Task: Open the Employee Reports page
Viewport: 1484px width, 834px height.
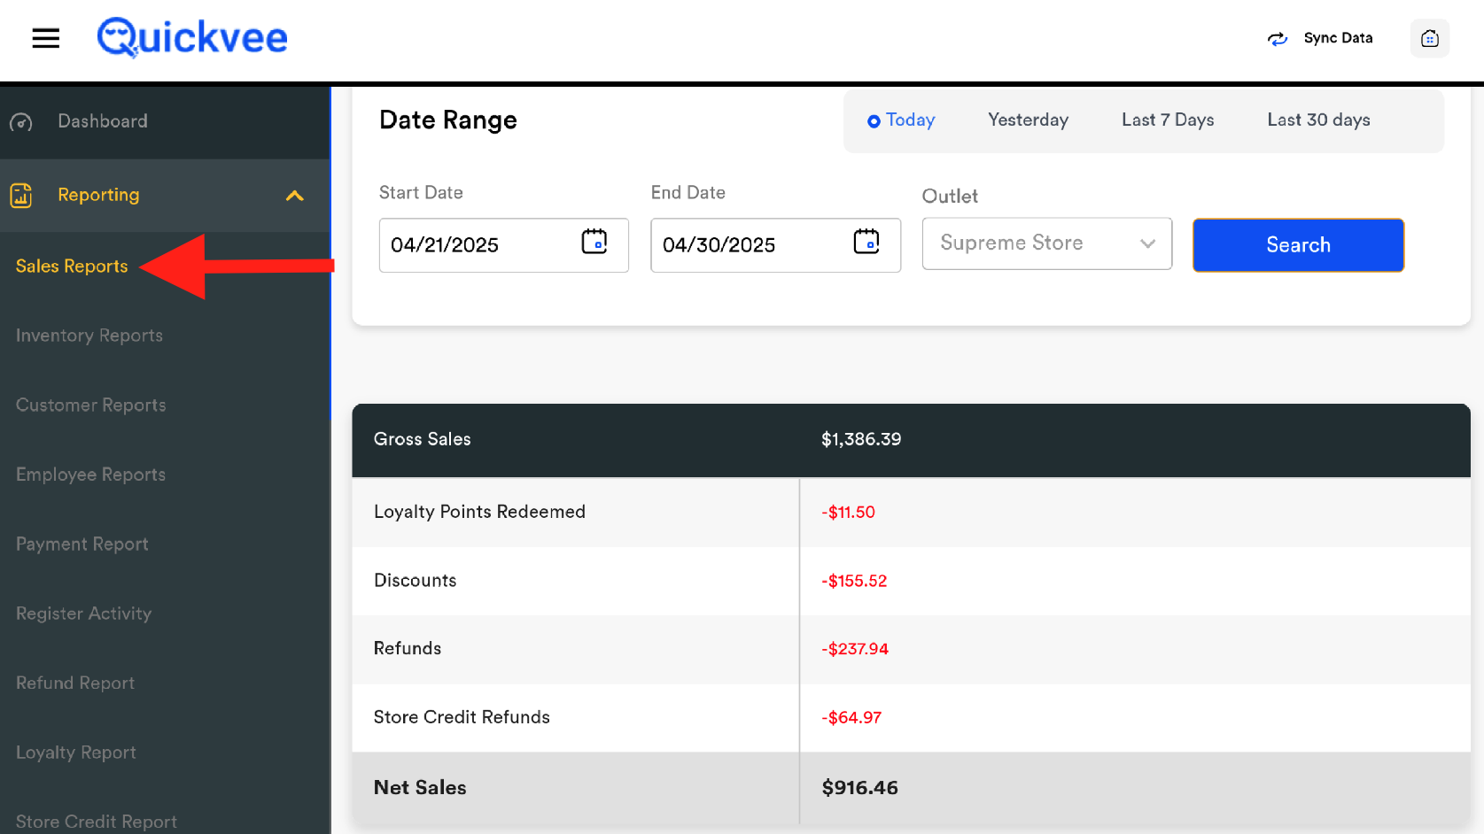Action: 90,475
